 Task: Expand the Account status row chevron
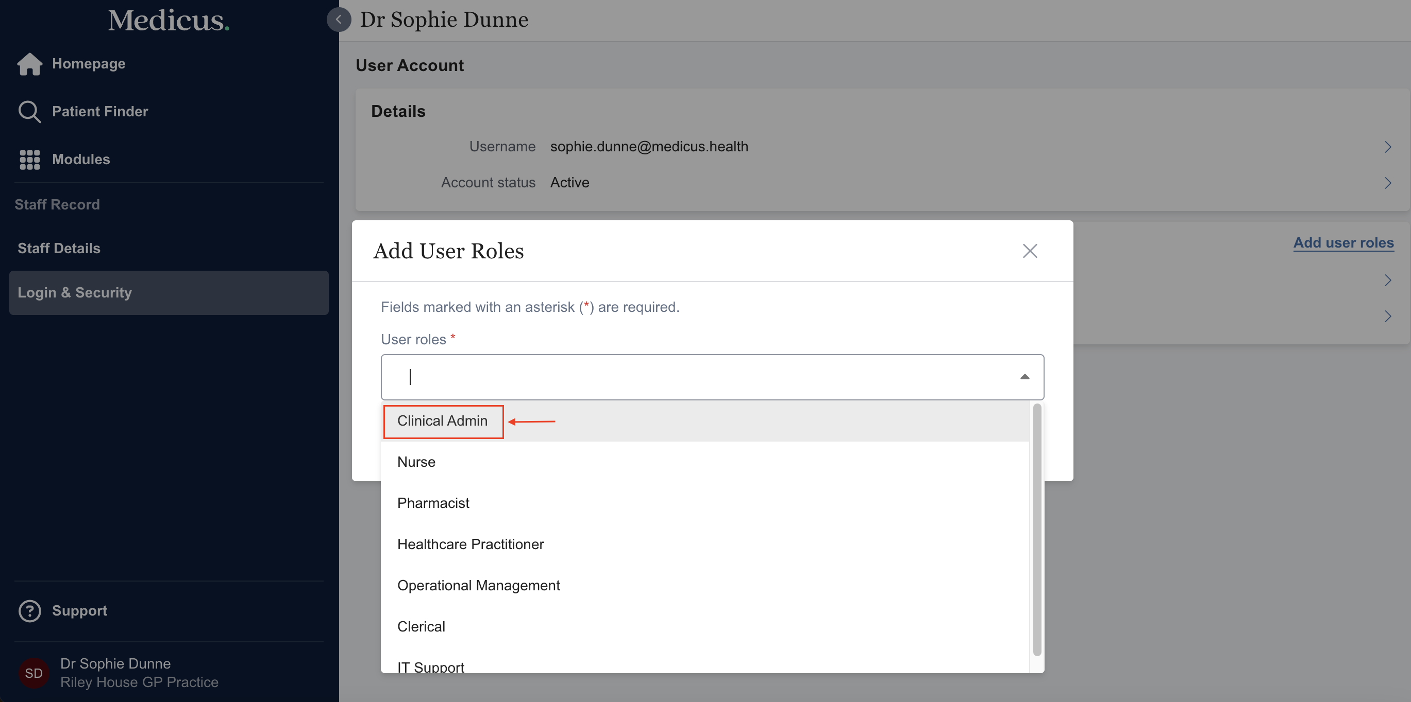coord(1387,183)
